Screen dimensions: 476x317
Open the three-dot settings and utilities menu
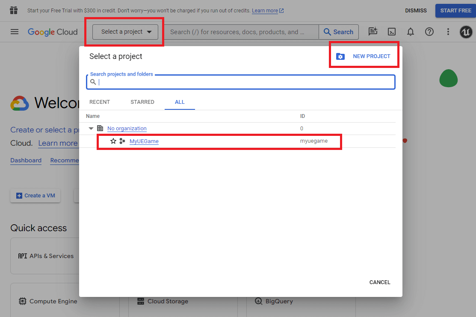pos(448,32)
